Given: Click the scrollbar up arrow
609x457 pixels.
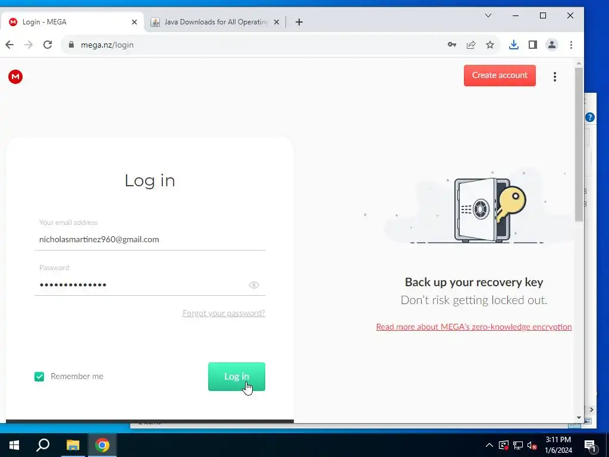Looking at the screenshot, I should click(579, 63).
